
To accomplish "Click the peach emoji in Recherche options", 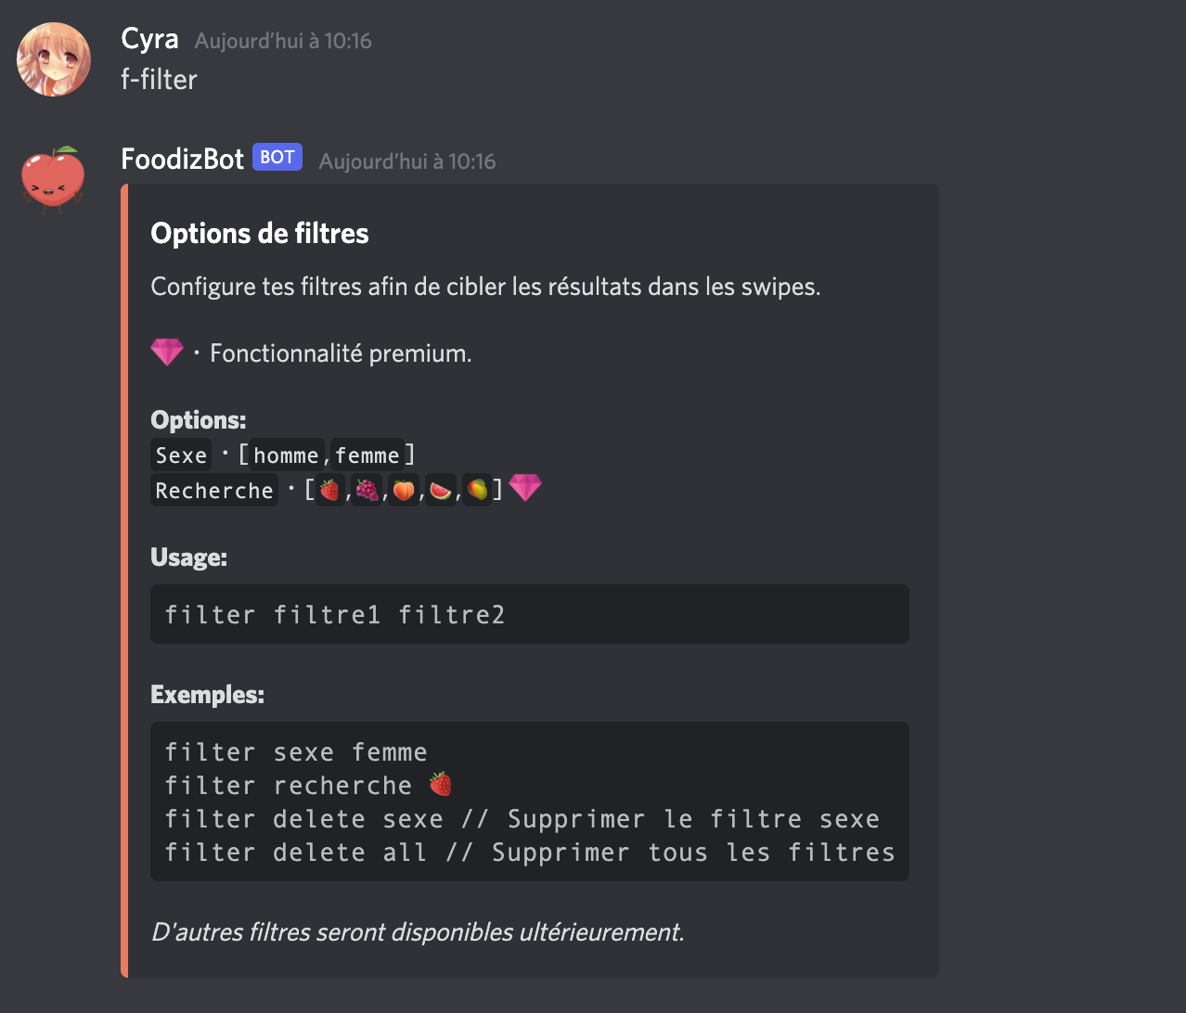I will 404,490.
